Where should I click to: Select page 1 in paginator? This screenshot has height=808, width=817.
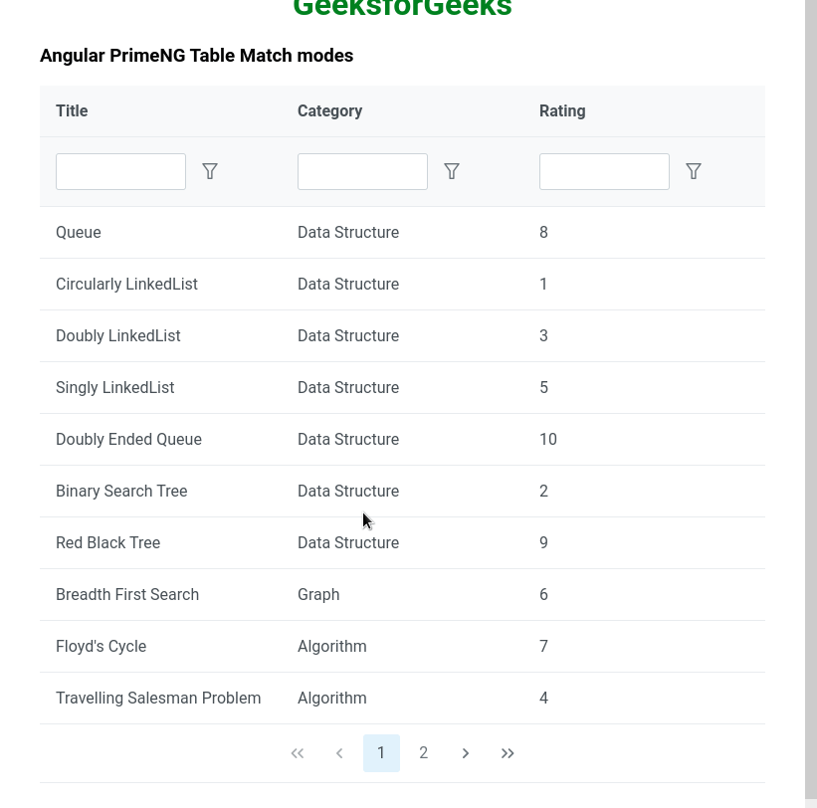[x=381, y=753]
